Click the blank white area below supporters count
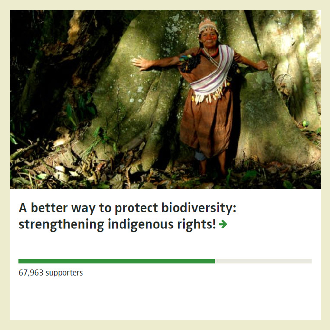This screenshot has width=330, height=330. [165, 300]
